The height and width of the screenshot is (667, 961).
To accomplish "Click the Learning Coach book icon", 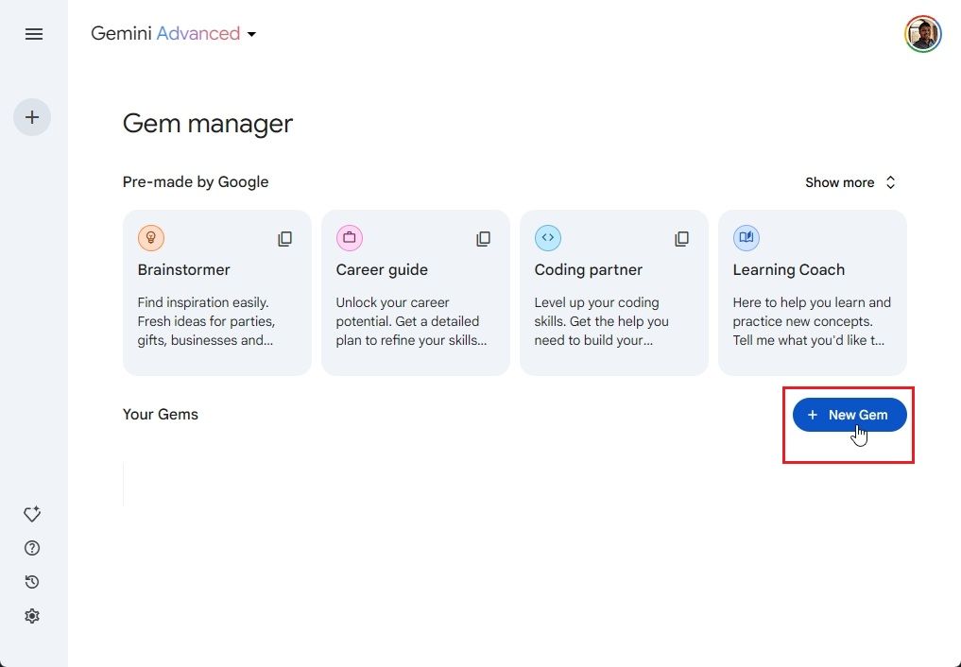I will [x=746, y=238].
